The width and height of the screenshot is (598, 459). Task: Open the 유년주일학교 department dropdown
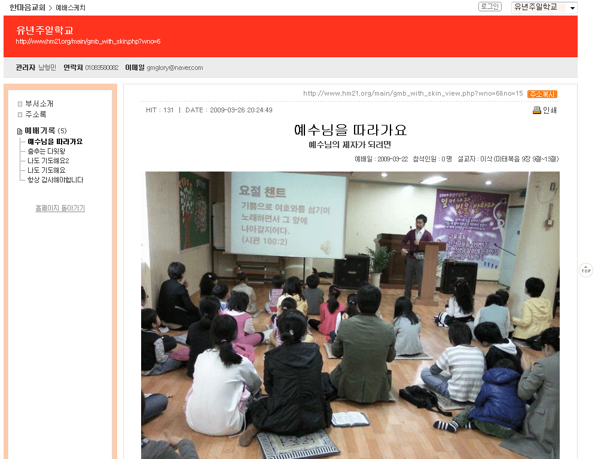pyautogui.click(x=544, y=8)
